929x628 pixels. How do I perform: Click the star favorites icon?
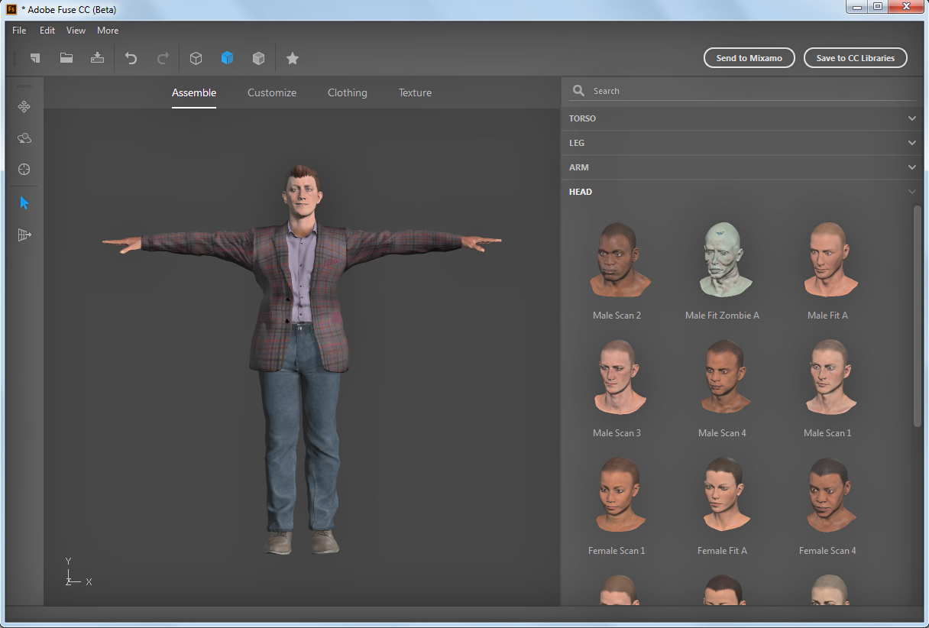click(x=292, y=58)
